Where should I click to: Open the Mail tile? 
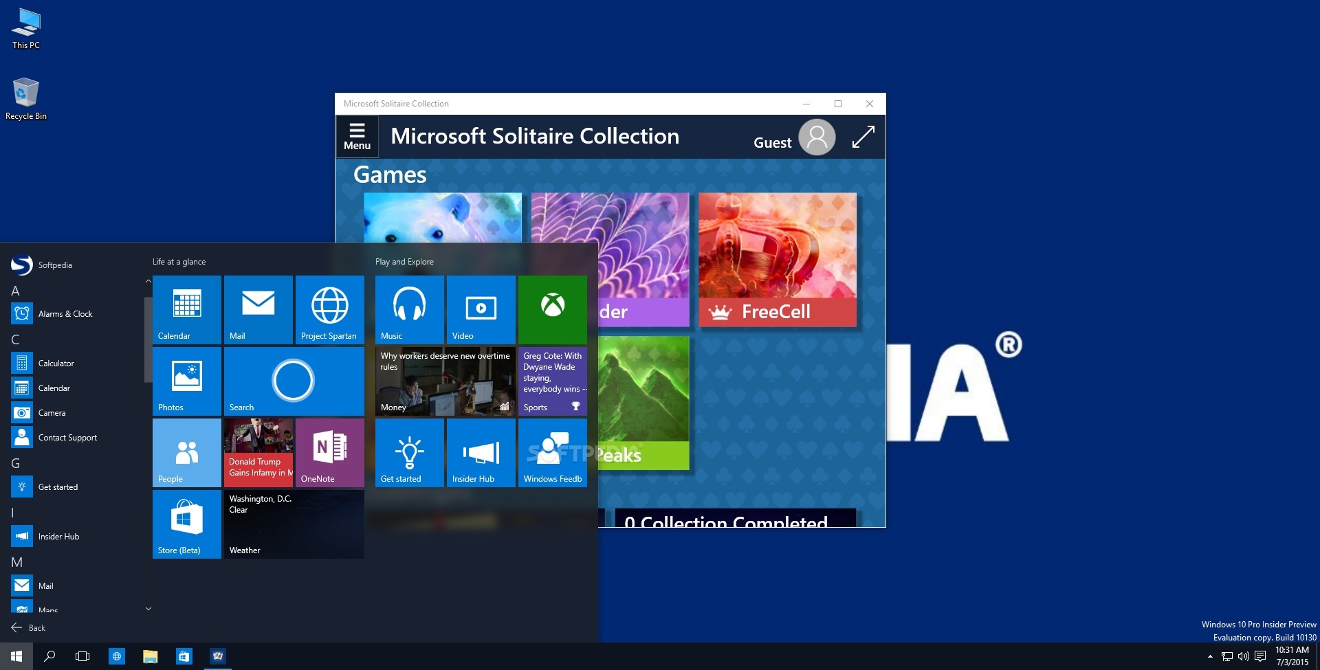point(258,309)
